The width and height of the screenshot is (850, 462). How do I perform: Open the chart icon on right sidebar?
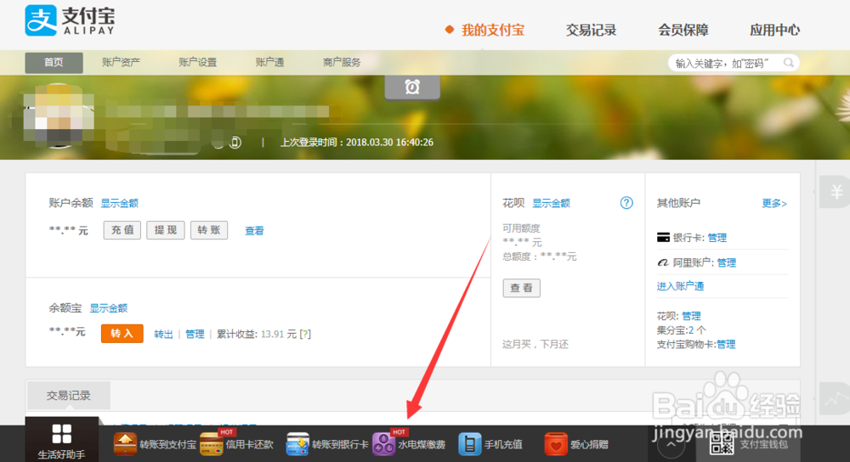click(x=836, y=398)
